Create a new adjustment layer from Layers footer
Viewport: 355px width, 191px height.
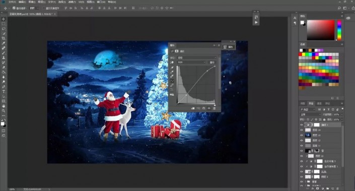(x=323, y=188)
